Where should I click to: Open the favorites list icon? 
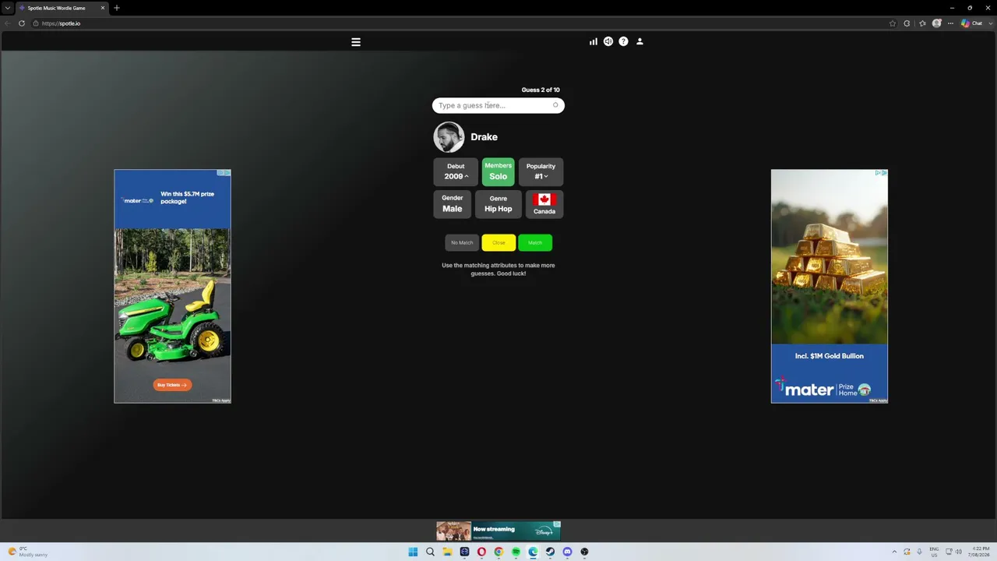point(922,23)
